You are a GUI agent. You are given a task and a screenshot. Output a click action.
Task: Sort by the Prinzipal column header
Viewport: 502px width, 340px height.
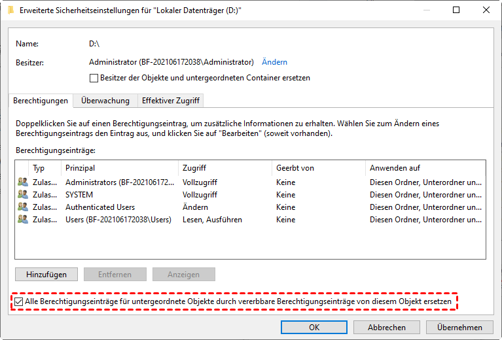[x=119, y=168]
